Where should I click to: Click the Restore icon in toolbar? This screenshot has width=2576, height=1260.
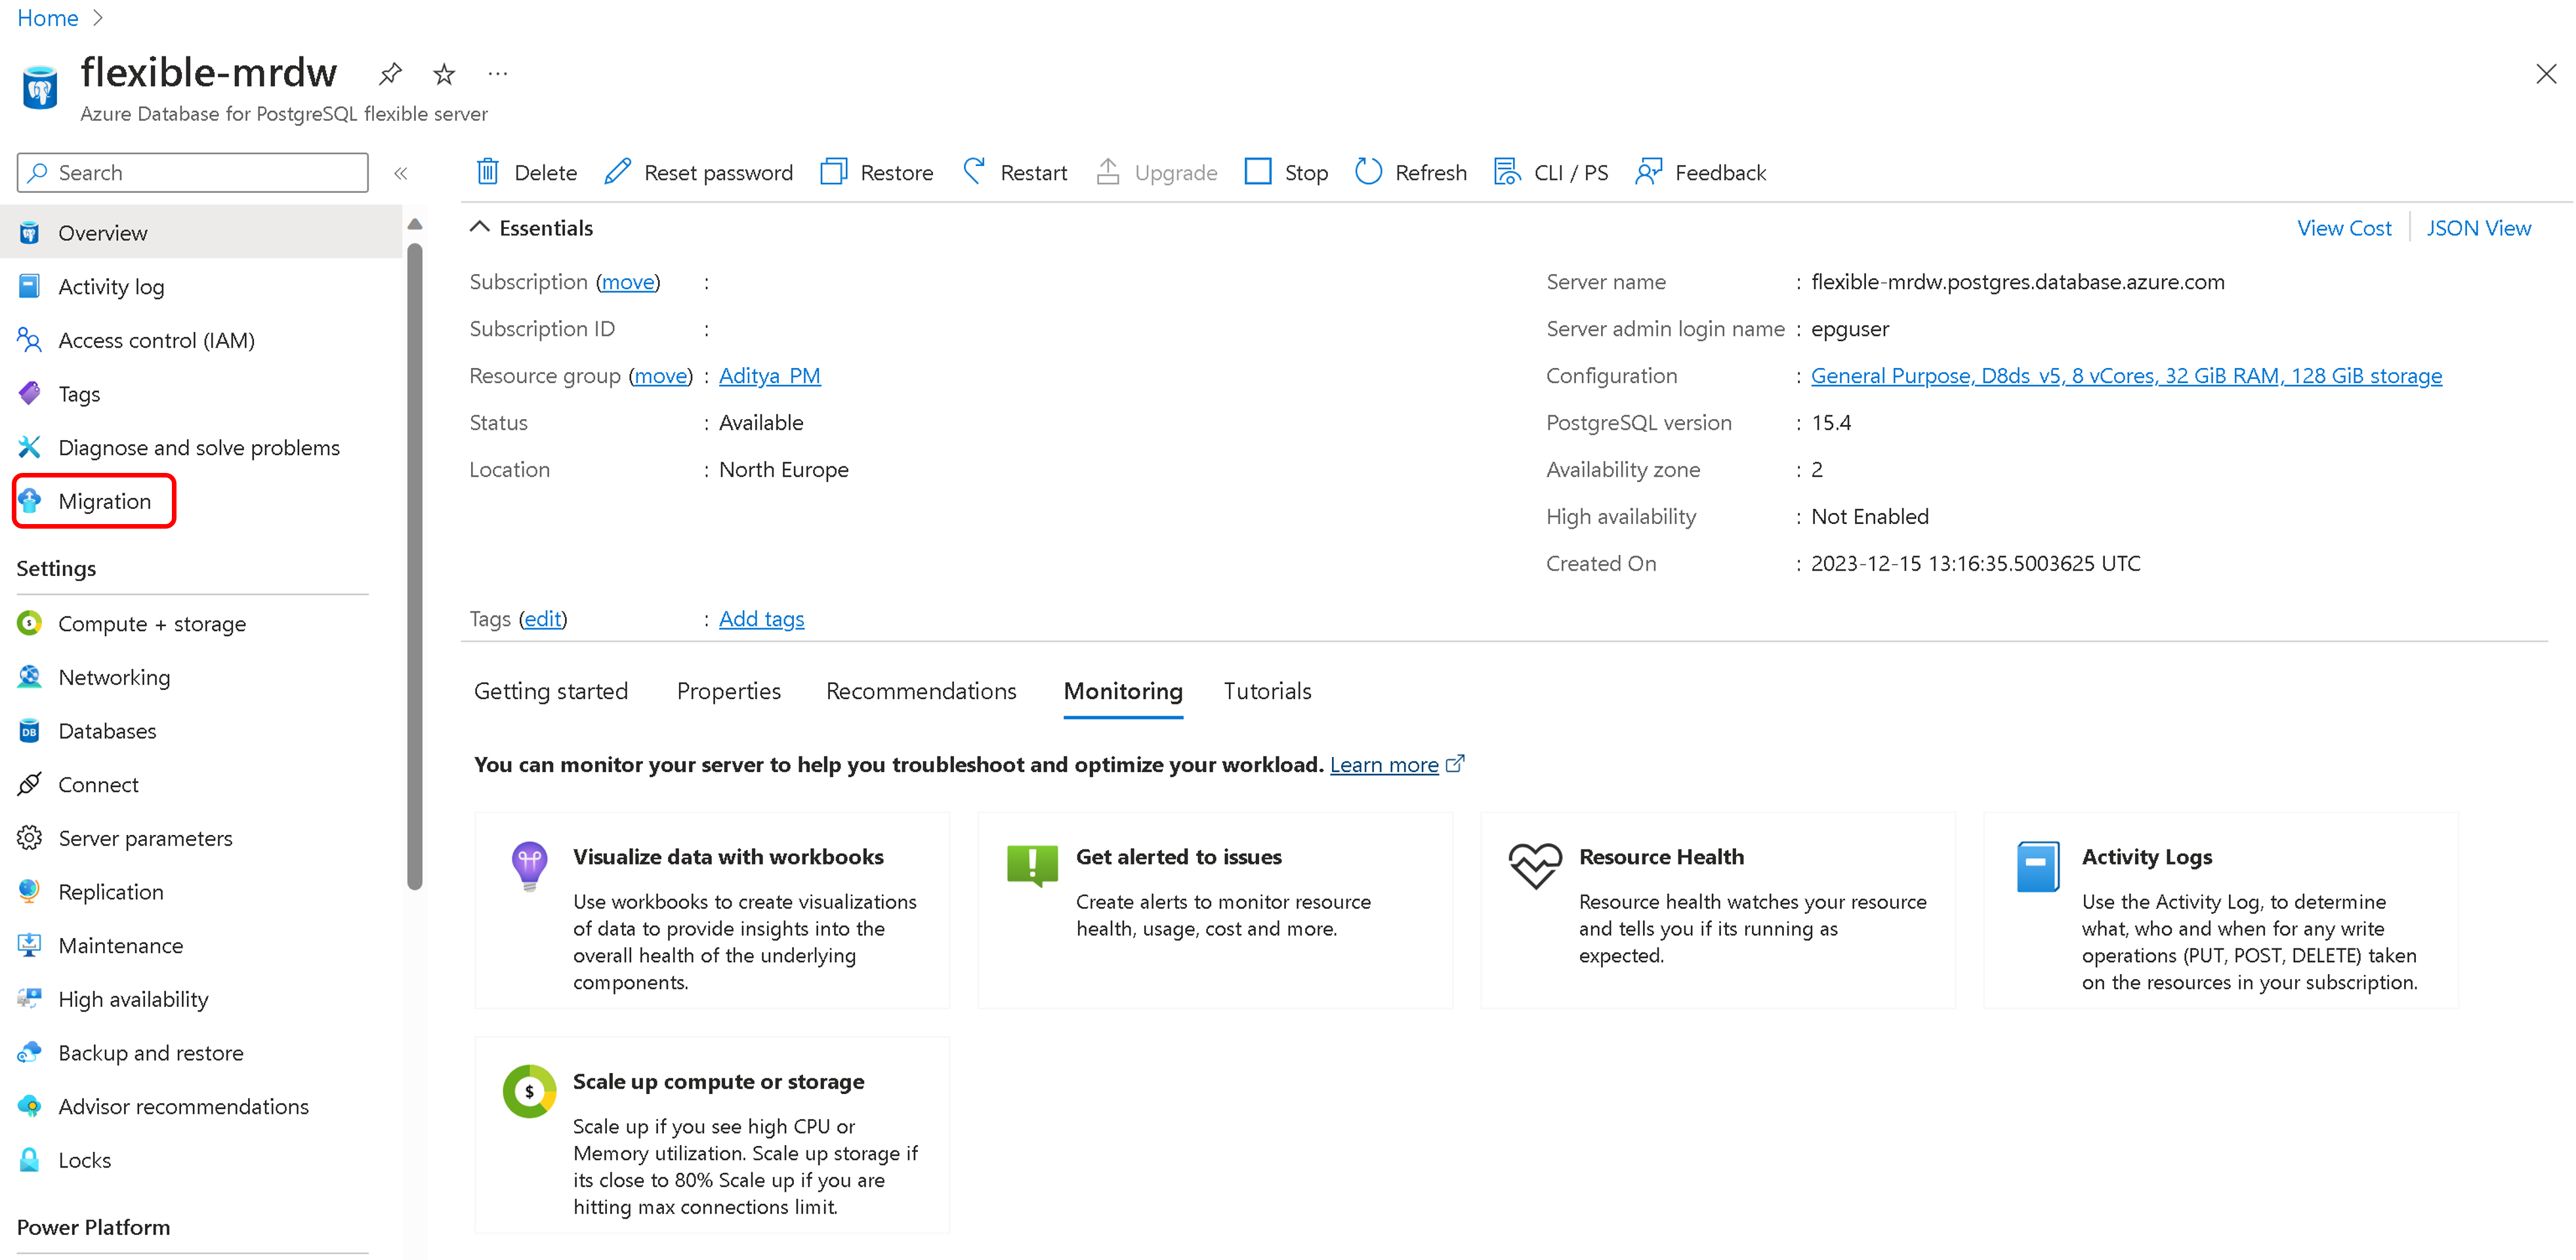[833, 172]
